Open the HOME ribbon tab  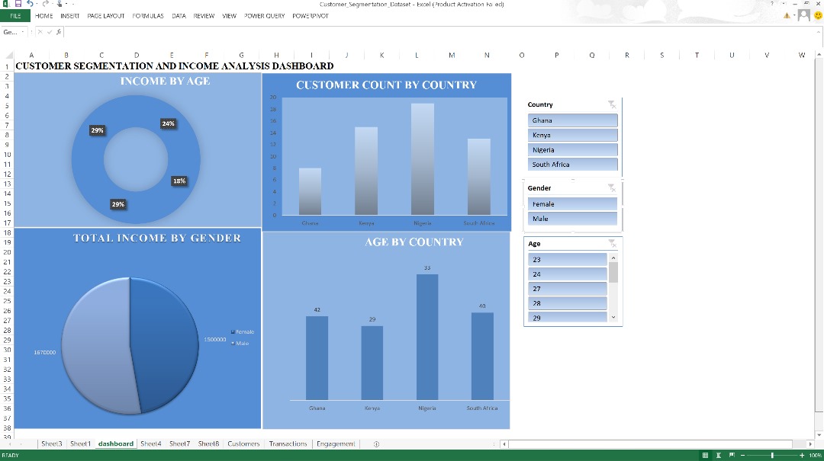(x=43, y=16)
